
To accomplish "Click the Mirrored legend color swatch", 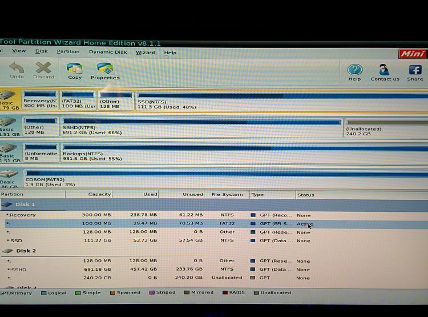I will (x=187, y=292).
